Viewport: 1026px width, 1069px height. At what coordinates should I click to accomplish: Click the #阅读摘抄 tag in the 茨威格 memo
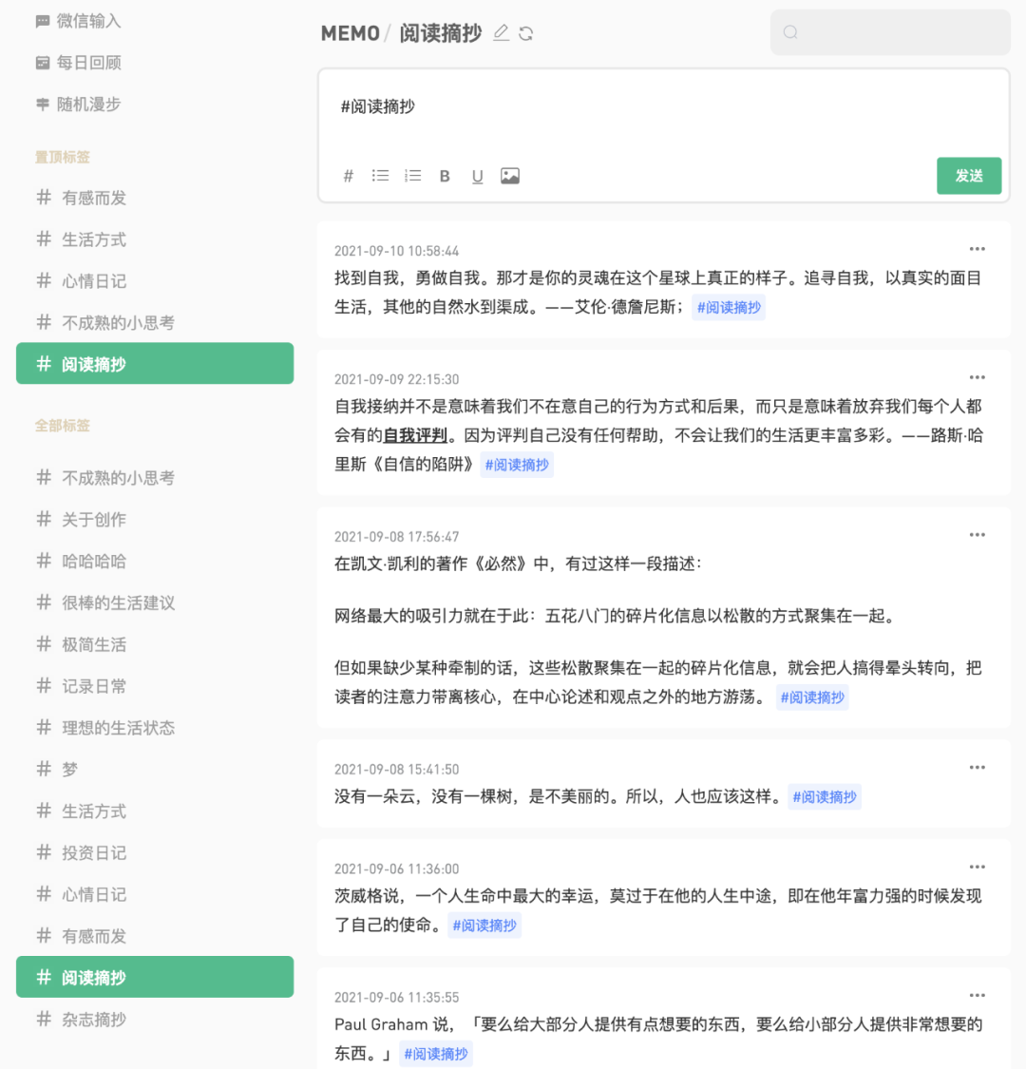484,926
